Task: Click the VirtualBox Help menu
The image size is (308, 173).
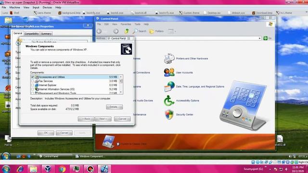Action: 58,8
